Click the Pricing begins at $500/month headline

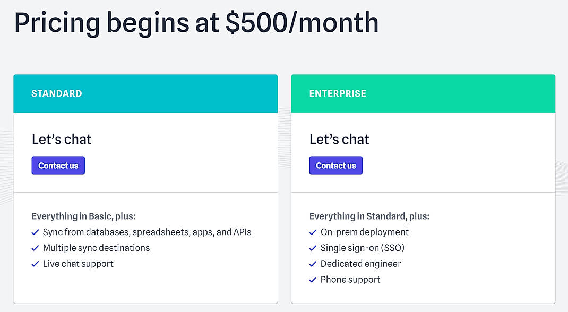[196, 23]
